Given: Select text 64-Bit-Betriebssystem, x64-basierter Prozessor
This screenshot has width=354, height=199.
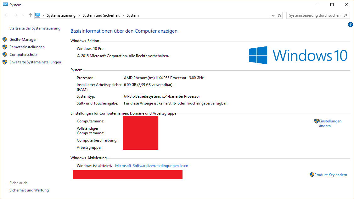Looking at the screenshot, I should pyautogui.click(x=162, y=96).
